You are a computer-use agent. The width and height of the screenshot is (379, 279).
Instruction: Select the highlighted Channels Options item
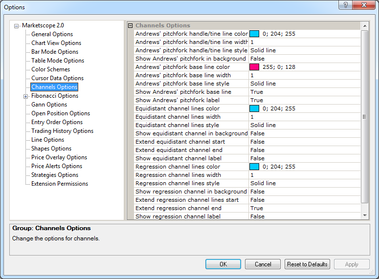tap(54, 87)
